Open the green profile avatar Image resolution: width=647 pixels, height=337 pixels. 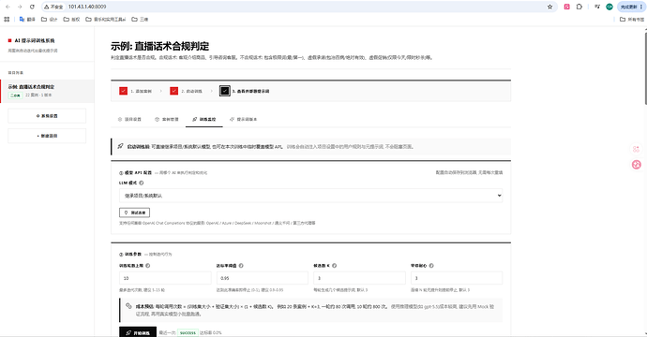pyautogui.click(x=609, y=7)
